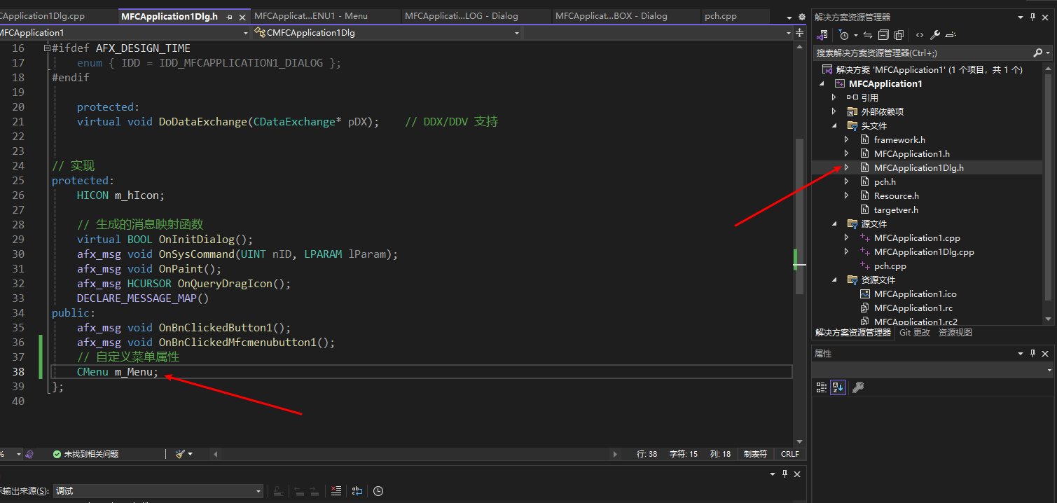Screen dimensions: 1057x503
Task: Switch to the 资源视图 tab
Action: [x=955, y=333]
